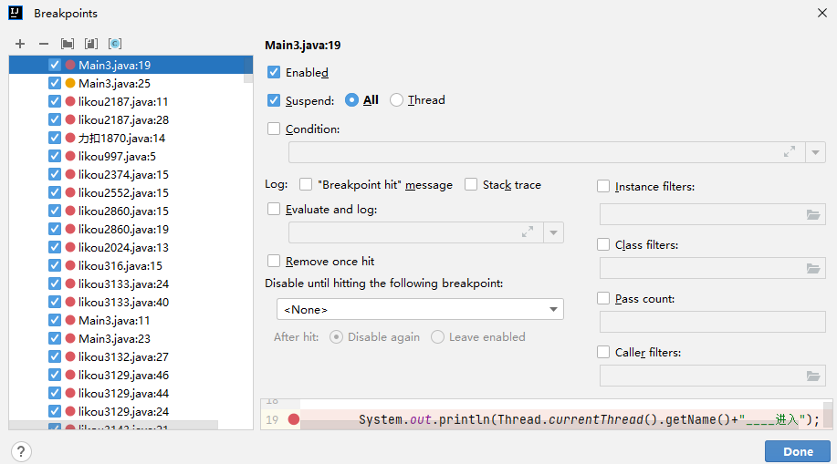Expand the condition editor field
837x464 pixels.
pos(790,152)
